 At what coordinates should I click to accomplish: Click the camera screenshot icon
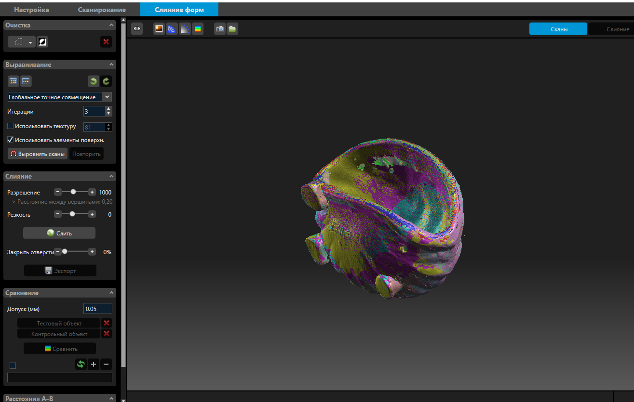220,29
